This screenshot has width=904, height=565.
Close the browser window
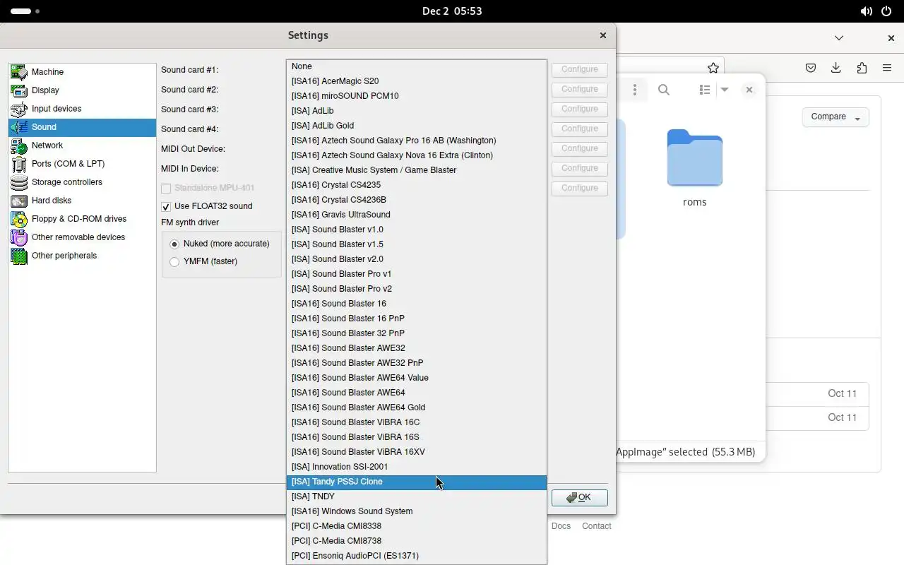(891, 38)
